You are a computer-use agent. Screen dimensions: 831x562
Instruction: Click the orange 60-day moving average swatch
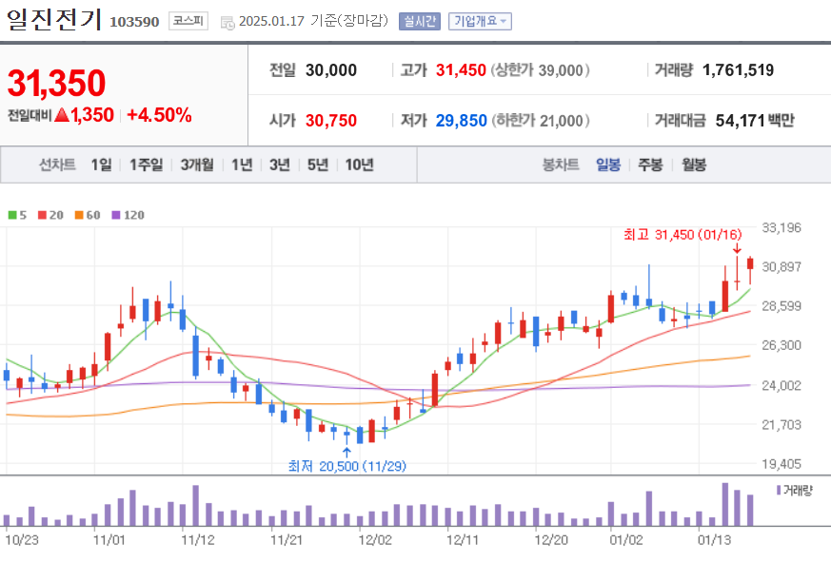click(x=79, y=215)
